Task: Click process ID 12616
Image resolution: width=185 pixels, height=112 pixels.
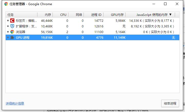Action: tap(99, 26)
